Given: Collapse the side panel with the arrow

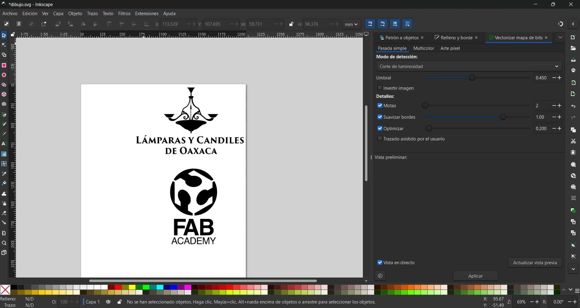Looking at the screenshot, I should tap(573, 24).
